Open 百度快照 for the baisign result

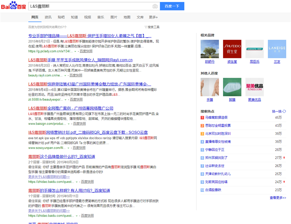pyautogui.click(x=79, y=123)
